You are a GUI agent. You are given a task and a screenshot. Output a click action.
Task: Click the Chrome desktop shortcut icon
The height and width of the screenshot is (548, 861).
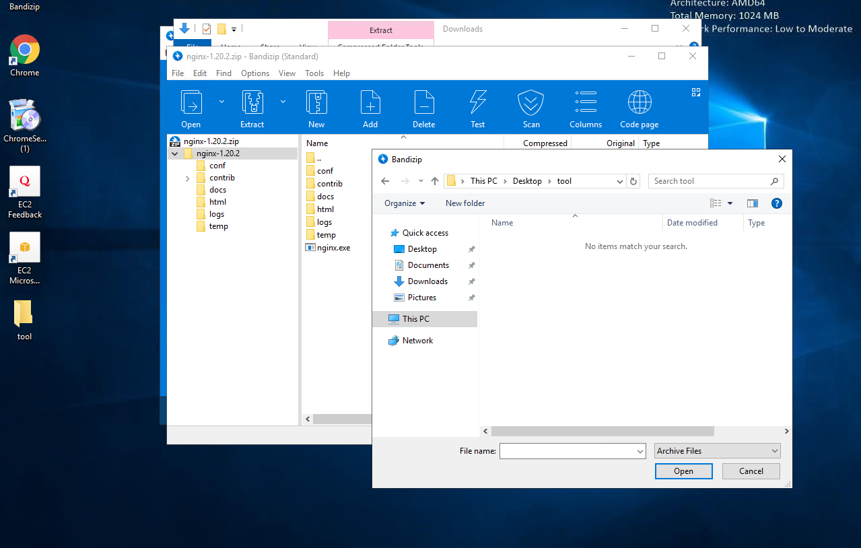(25, 55)
